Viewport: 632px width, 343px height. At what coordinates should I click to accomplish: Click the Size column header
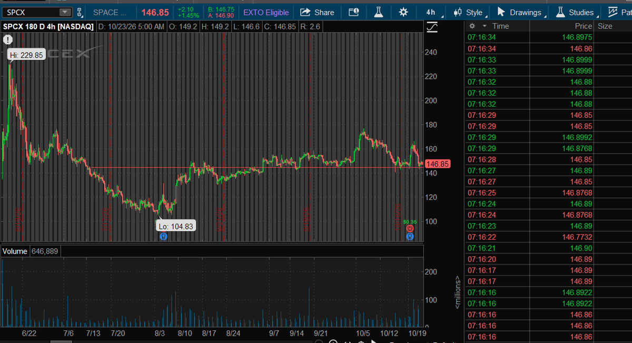pyautogui.click(x=605, y=26)
